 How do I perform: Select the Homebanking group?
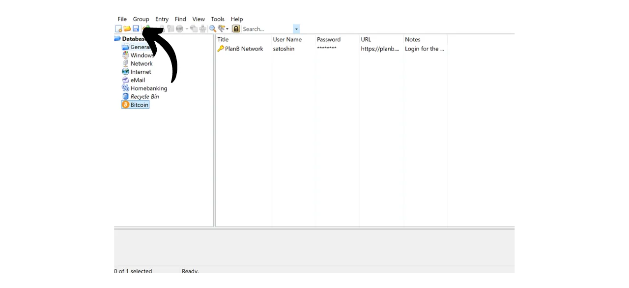coord(149,88)
